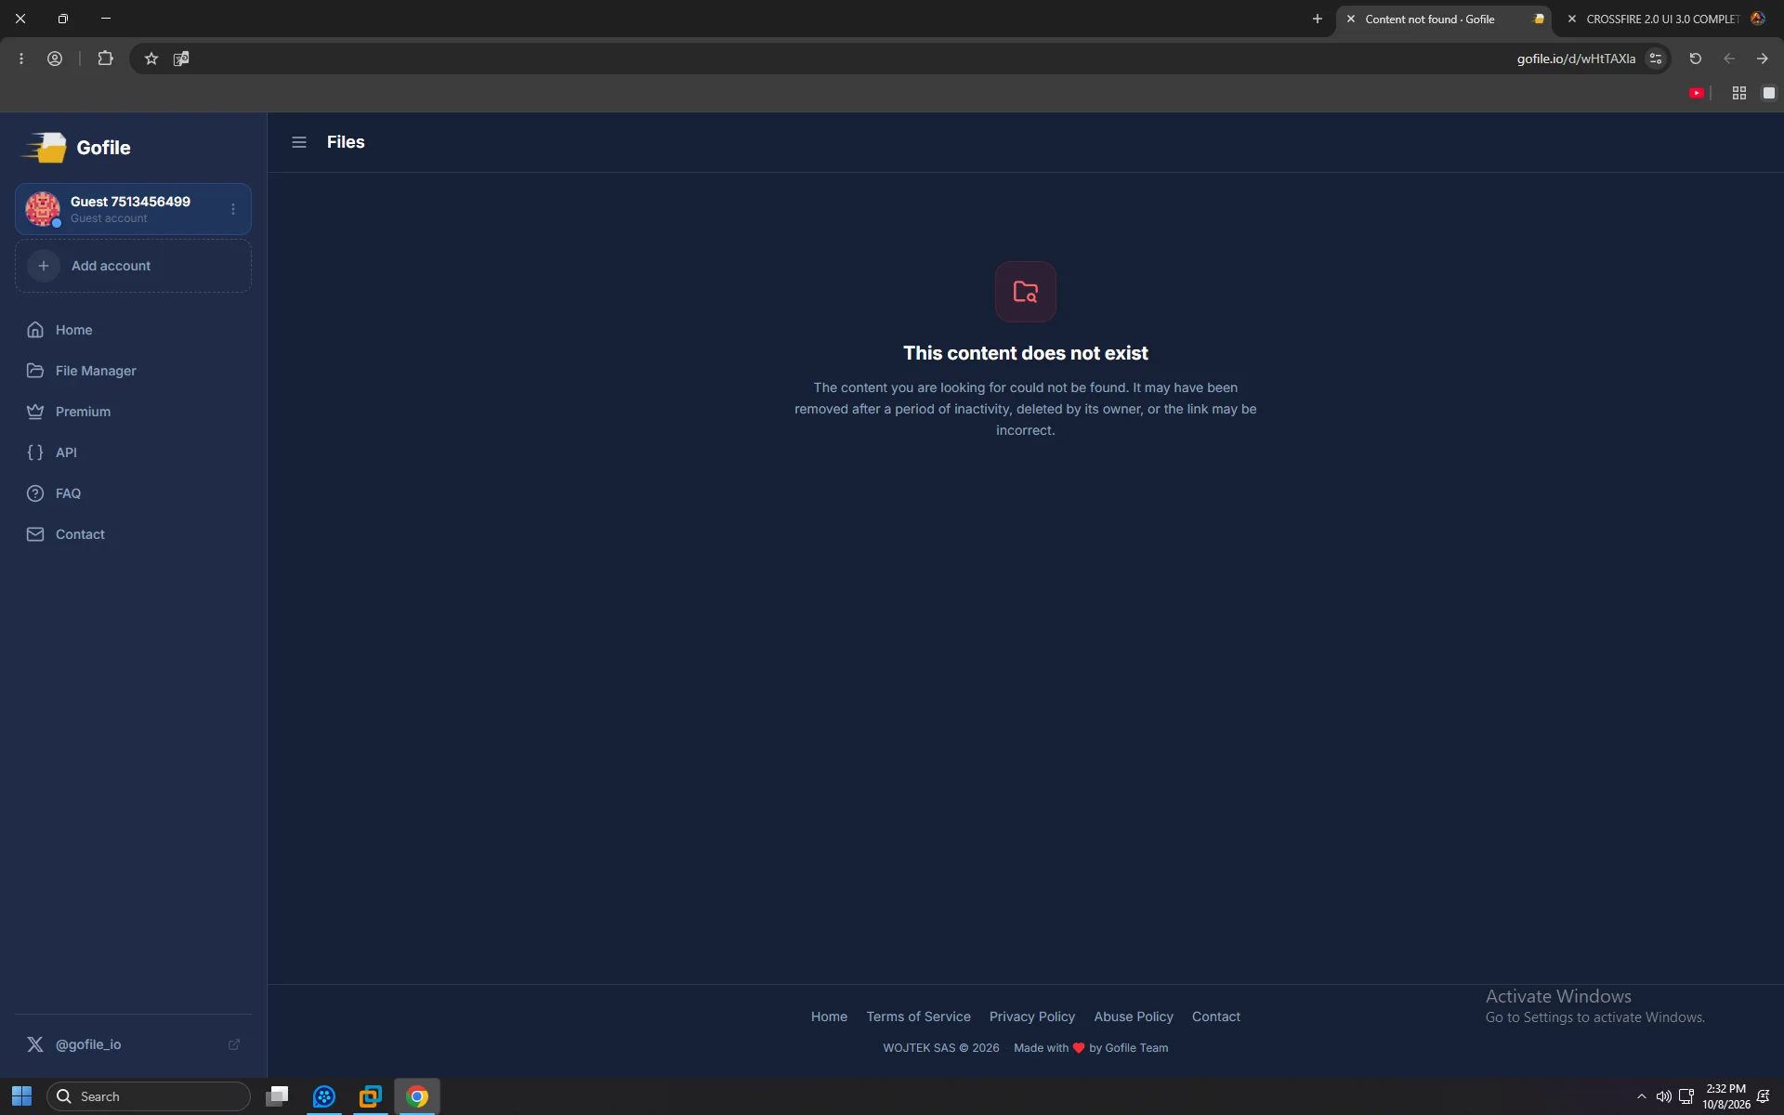Select the Content not found Gofile tab

[1443, 19]
